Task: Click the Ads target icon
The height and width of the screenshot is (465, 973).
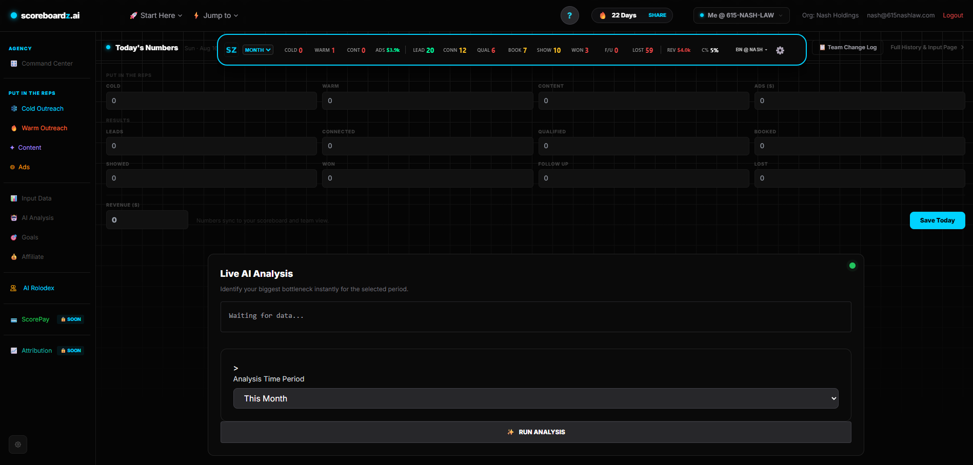Action: pyautogui.click(x=12, y=167)
